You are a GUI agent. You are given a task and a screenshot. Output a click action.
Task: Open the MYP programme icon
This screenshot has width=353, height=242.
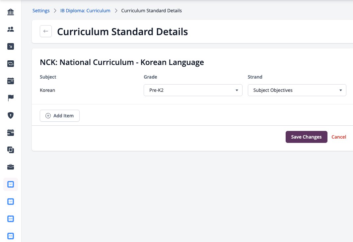coord(11,218)
